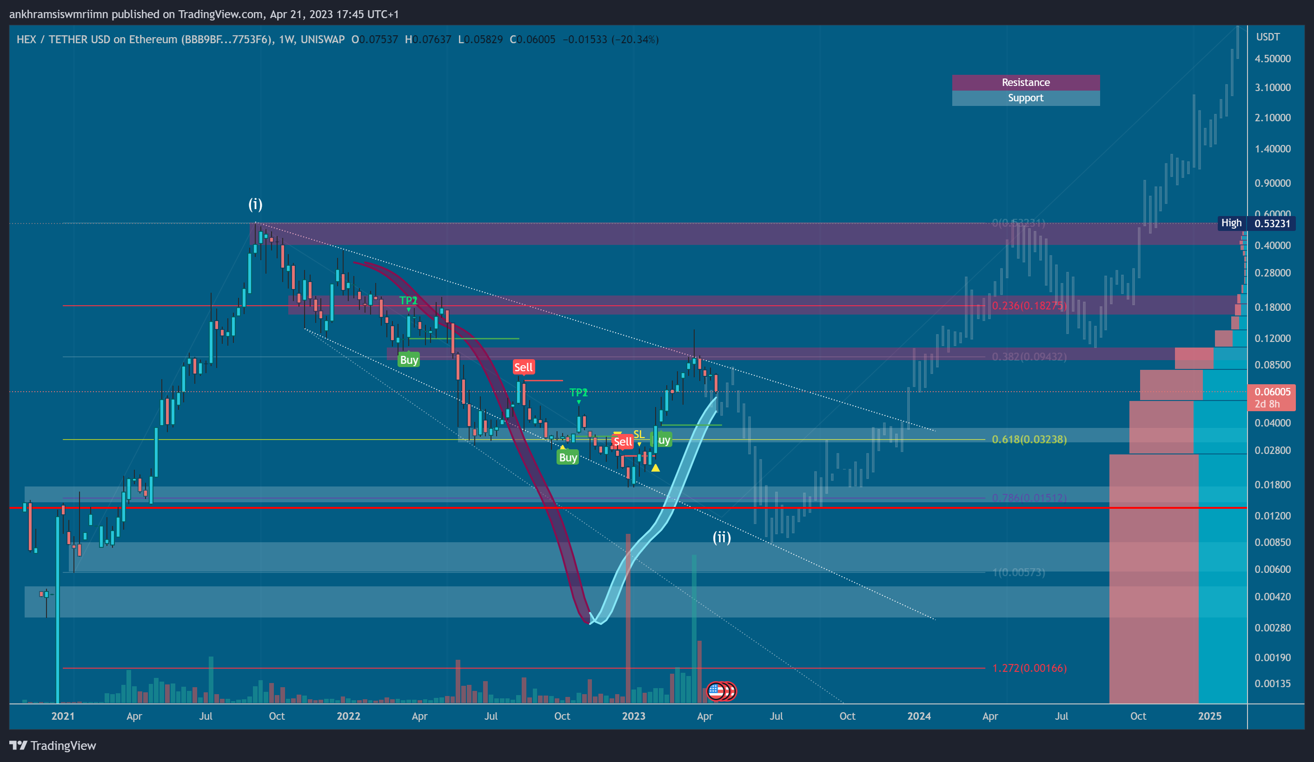Click the high value H0.07637
The width and height of the screenshot is (1314, 762).
[x=428, y=39]
